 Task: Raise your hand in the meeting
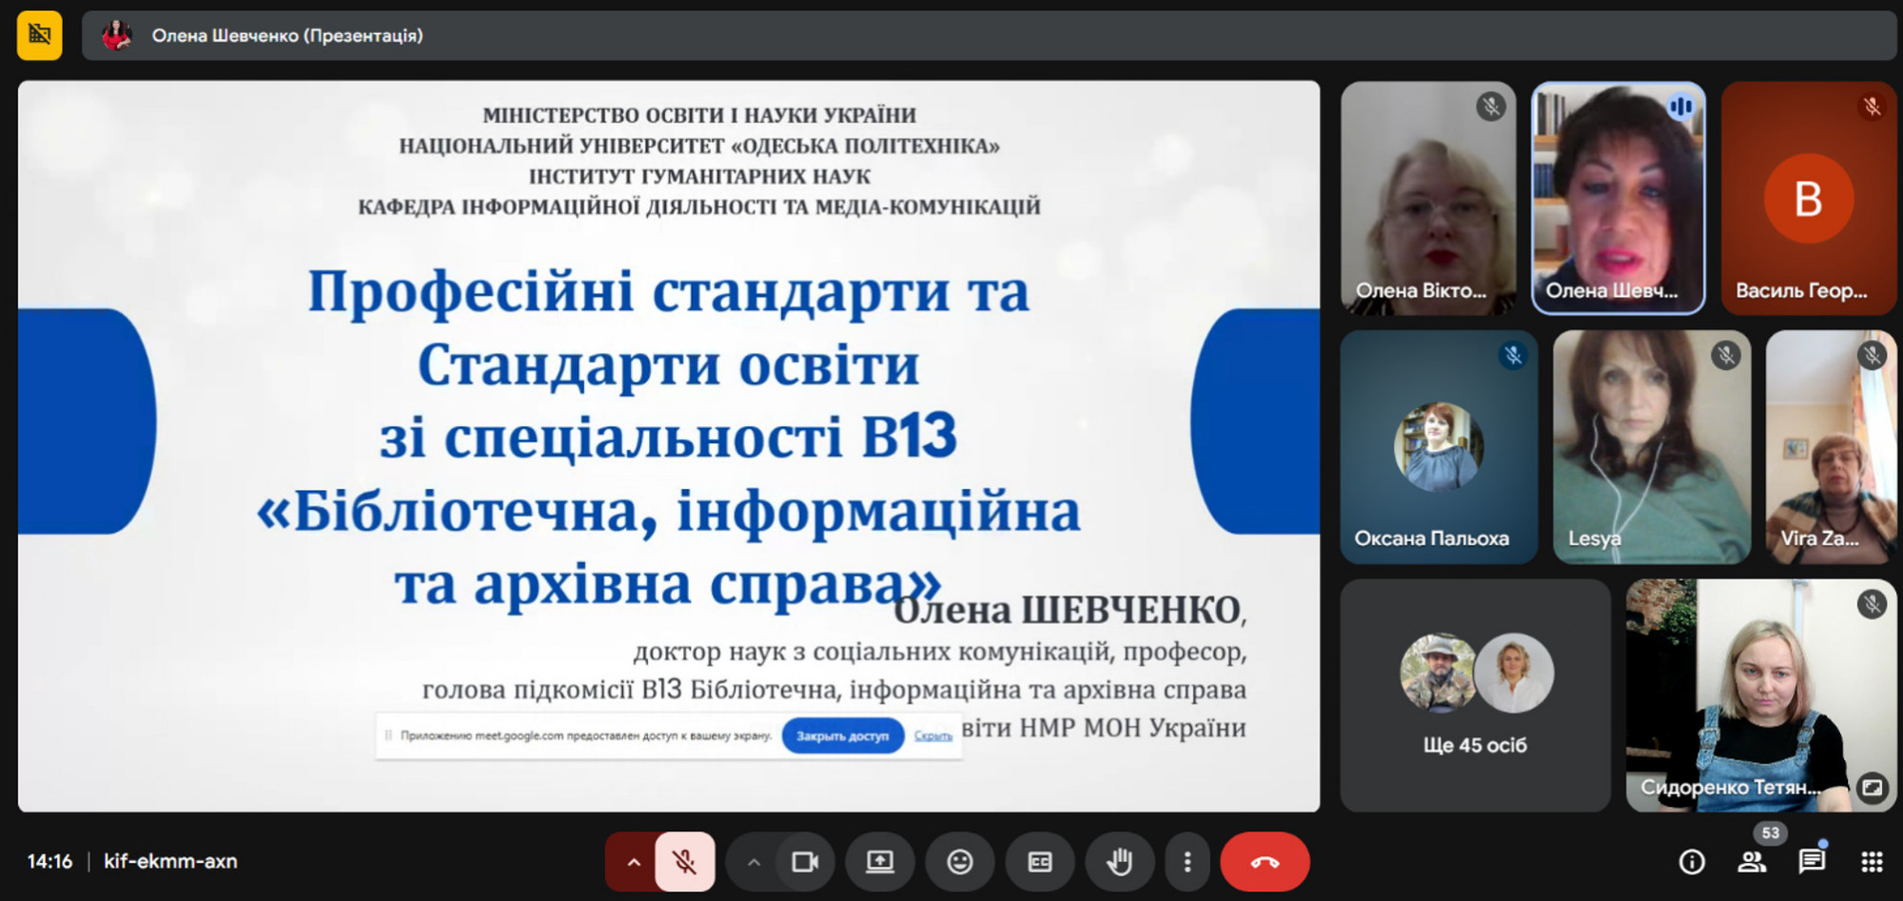(x=1120, y=862)
